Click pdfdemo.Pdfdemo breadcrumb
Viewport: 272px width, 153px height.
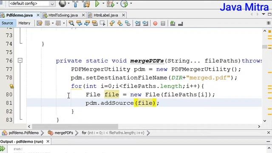coord(24,133)
